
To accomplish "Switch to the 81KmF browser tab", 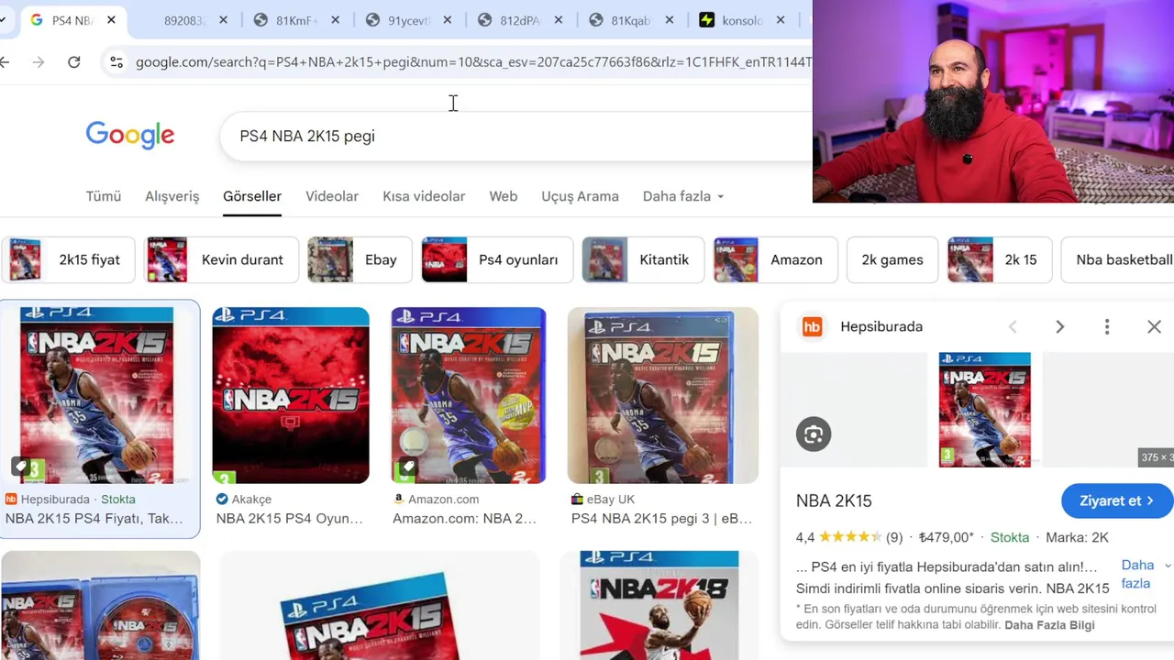I will 296,20.
